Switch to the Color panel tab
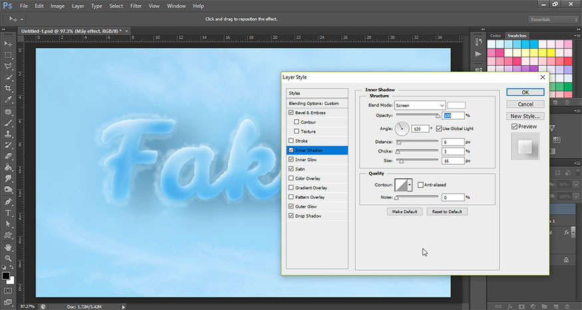This screenshot has width=582, height=310. (x=496, y=36)
